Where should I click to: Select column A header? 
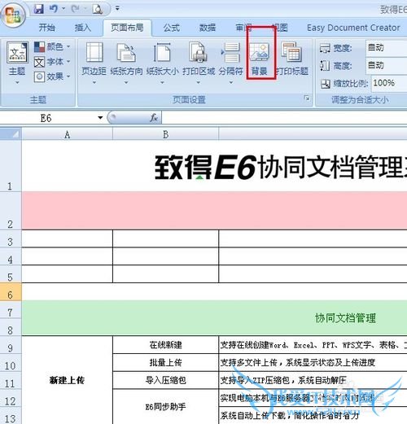[x=68, y=134]
